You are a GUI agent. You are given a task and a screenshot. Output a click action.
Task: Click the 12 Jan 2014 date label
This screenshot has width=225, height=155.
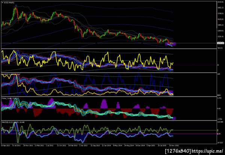pos(106,145)
